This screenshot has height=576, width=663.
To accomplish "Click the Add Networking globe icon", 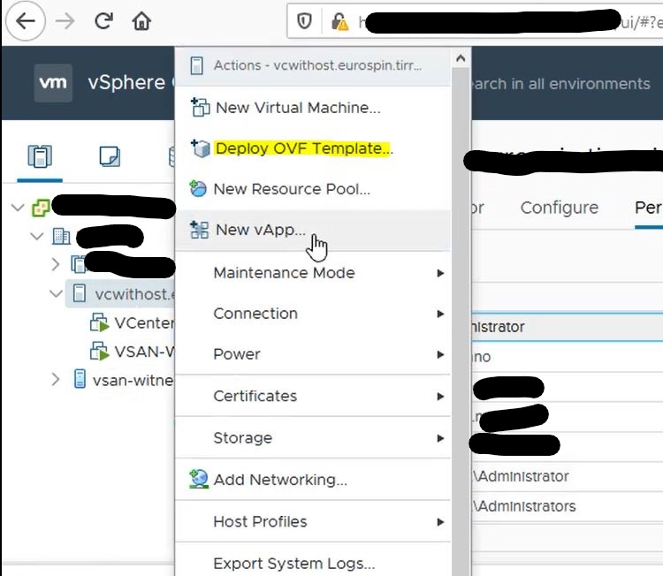I will point(198,479).
